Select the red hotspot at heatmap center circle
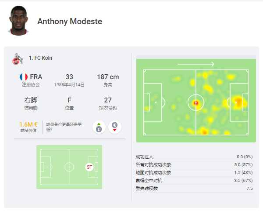This screenshot has height=211, width=263. 196,102
